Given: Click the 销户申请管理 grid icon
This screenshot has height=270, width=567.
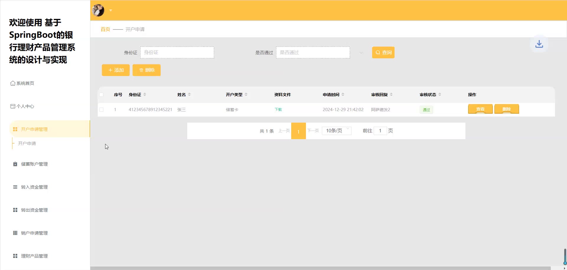Looking at the screenshot, I should 15,233.
